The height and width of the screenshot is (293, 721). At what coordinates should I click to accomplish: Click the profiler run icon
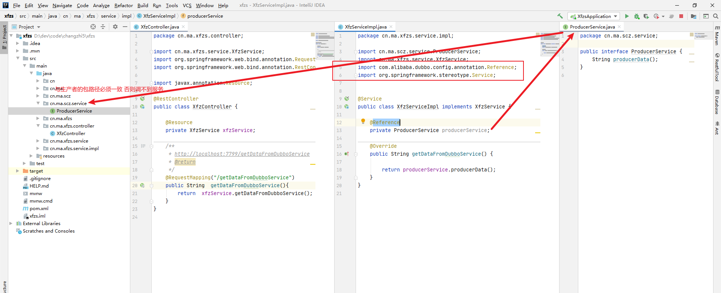tap(656, 16)
